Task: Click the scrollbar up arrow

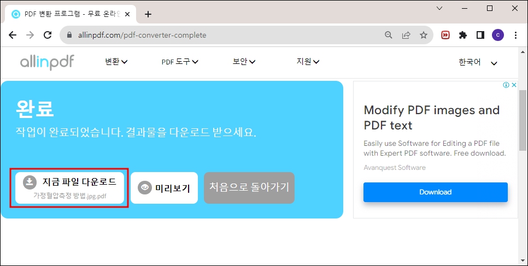Action: [x=523, y=52]
